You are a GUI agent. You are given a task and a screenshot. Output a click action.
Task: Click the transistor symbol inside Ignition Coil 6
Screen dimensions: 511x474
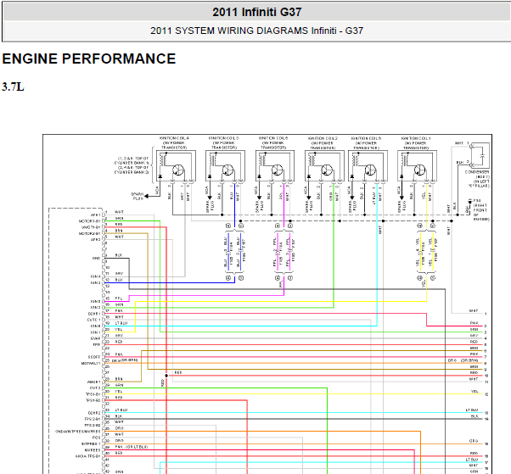point(371,170)
